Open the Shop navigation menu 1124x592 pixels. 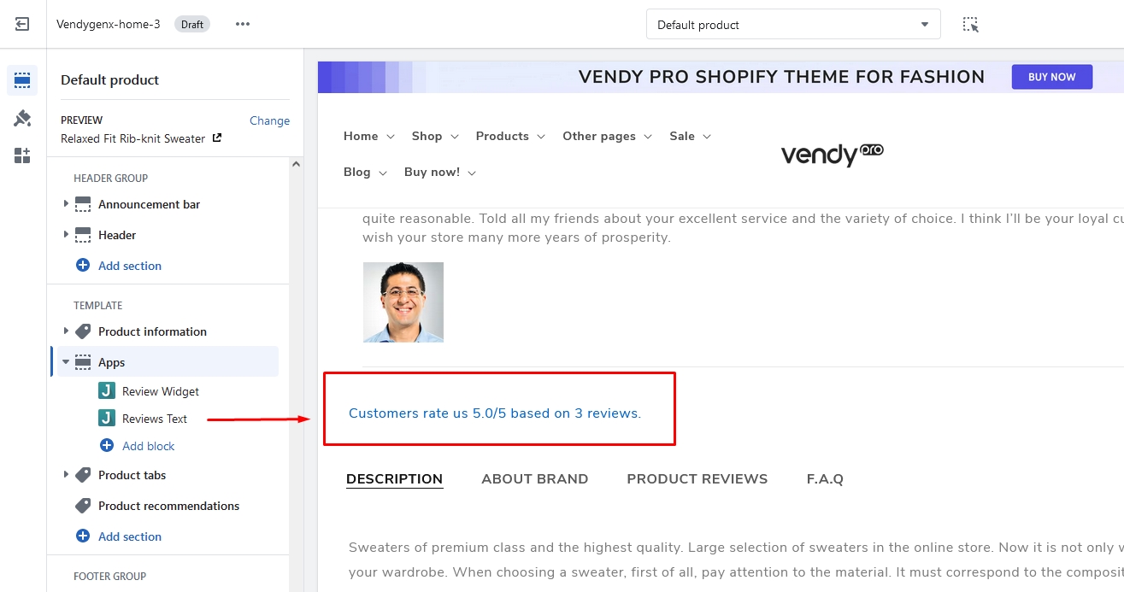tap(435, 137)
